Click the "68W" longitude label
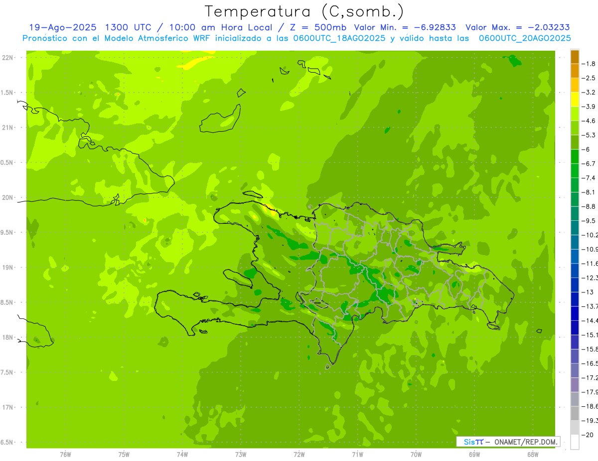598x461 pixels. click(532, 454)
